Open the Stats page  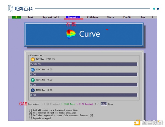tap(111, 17)
